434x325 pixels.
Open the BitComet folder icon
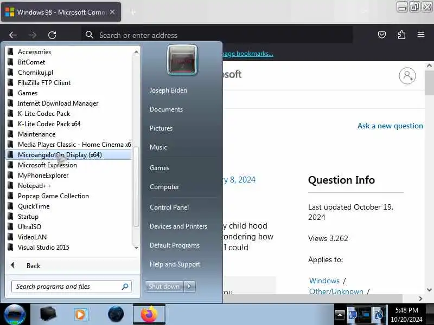[10, 62]
